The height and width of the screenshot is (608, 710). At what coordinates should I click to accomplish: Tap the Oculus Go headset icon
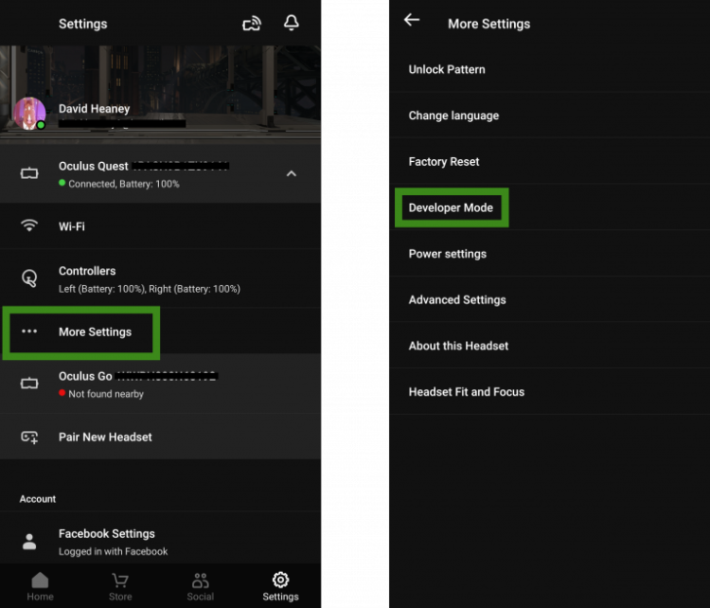tap(29, 384)
